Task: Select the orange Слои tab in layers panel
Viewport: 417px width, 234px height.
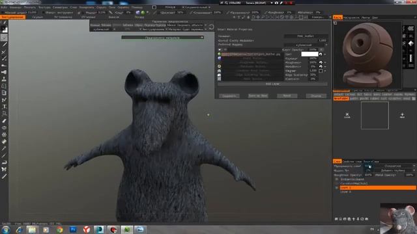Action: coord(338,161)
